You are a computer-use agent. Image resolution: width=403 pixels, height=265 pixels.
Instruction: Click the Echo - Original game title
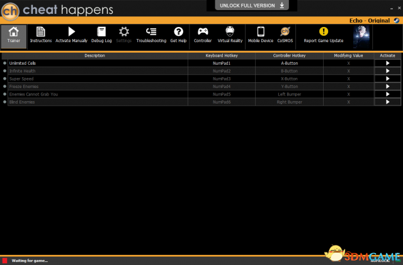click(370, 21)
